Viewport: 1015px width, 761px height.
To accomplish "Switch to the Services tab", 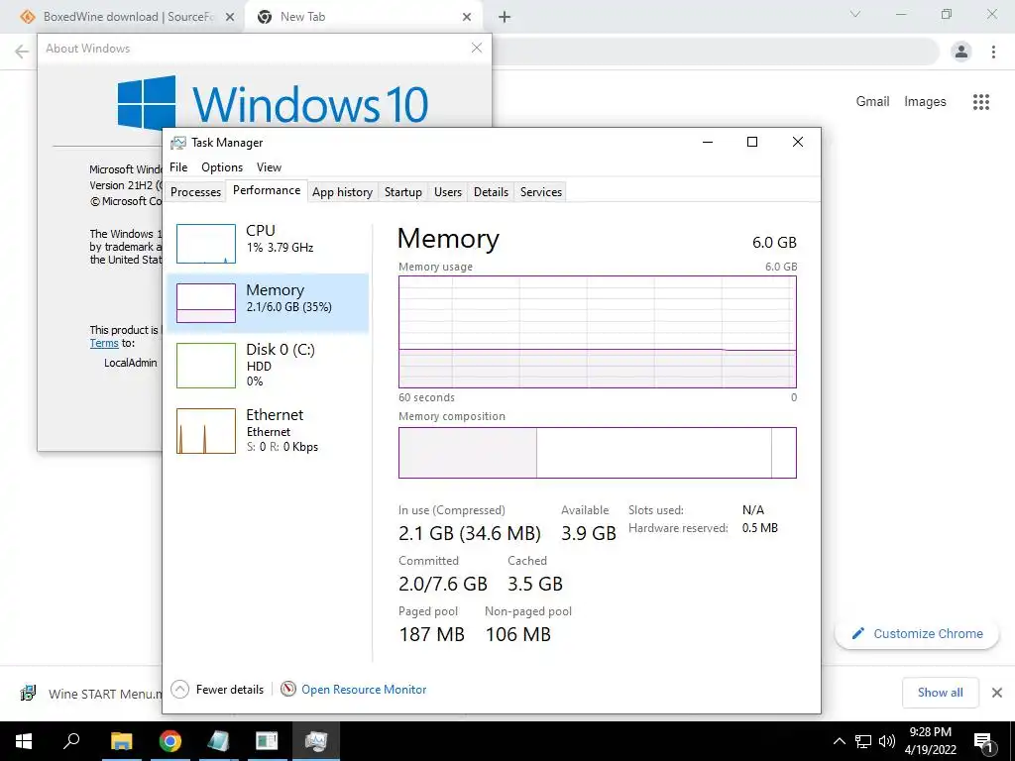I will pyautogui.click(x=541, y=192).
